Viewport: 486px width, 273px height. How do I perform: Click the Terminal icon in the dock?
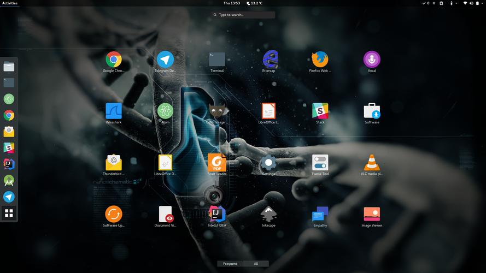[x=9, y=82]
